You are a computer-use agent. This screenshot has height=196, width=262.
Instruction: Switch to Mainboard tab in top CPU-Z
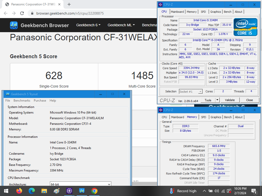(177, 12)
